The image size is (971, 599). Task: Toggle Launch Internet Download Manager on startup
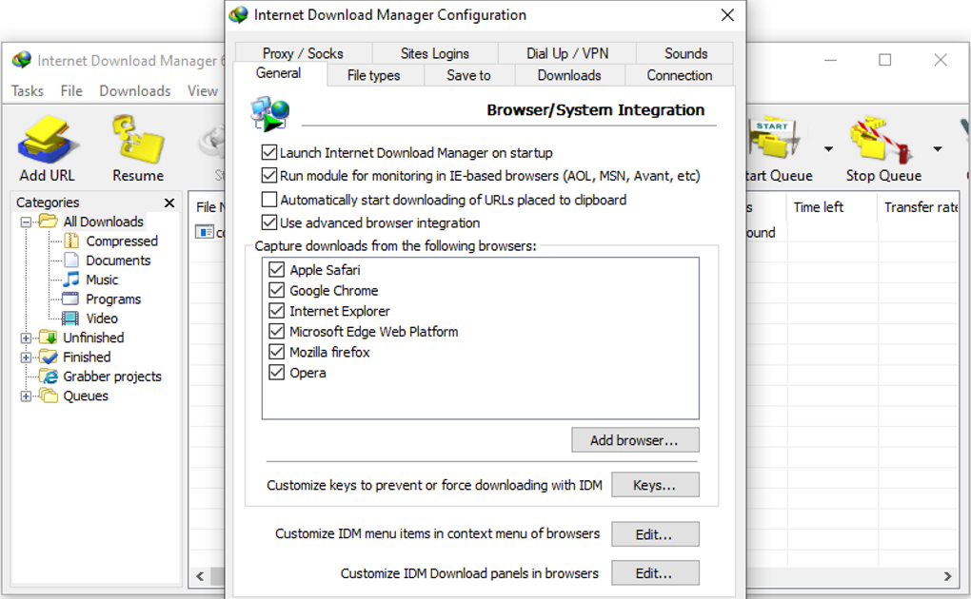pyautogui.click(x=268, y=152)
